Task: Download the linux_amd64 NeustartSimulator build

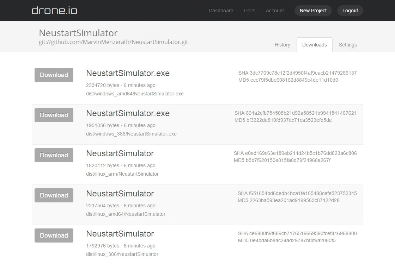Action: pyautogui.click(x=54, y=195)
